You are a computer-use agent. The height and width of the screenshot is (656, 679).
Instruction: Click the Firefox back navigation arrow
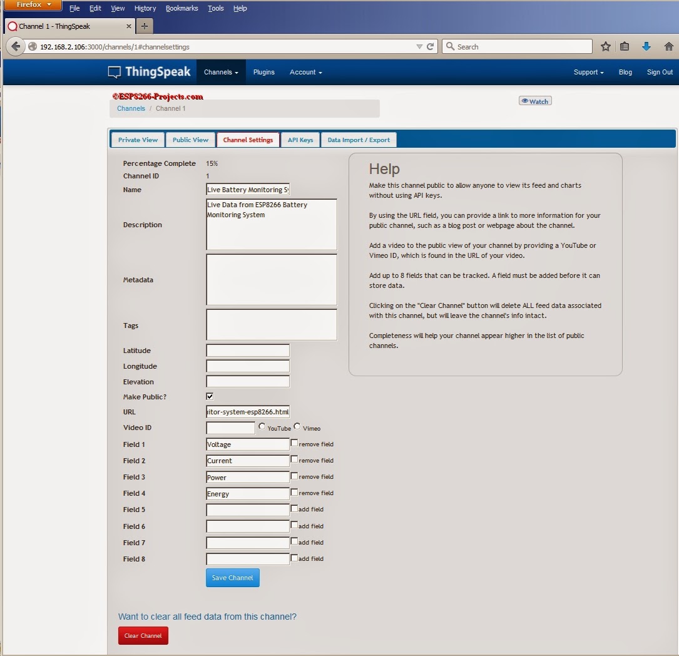point(15,46)
